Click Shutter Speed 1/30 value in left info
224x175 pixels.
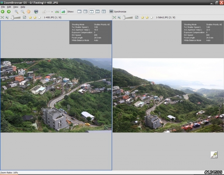pyautogui.click(x=96, y=27)
